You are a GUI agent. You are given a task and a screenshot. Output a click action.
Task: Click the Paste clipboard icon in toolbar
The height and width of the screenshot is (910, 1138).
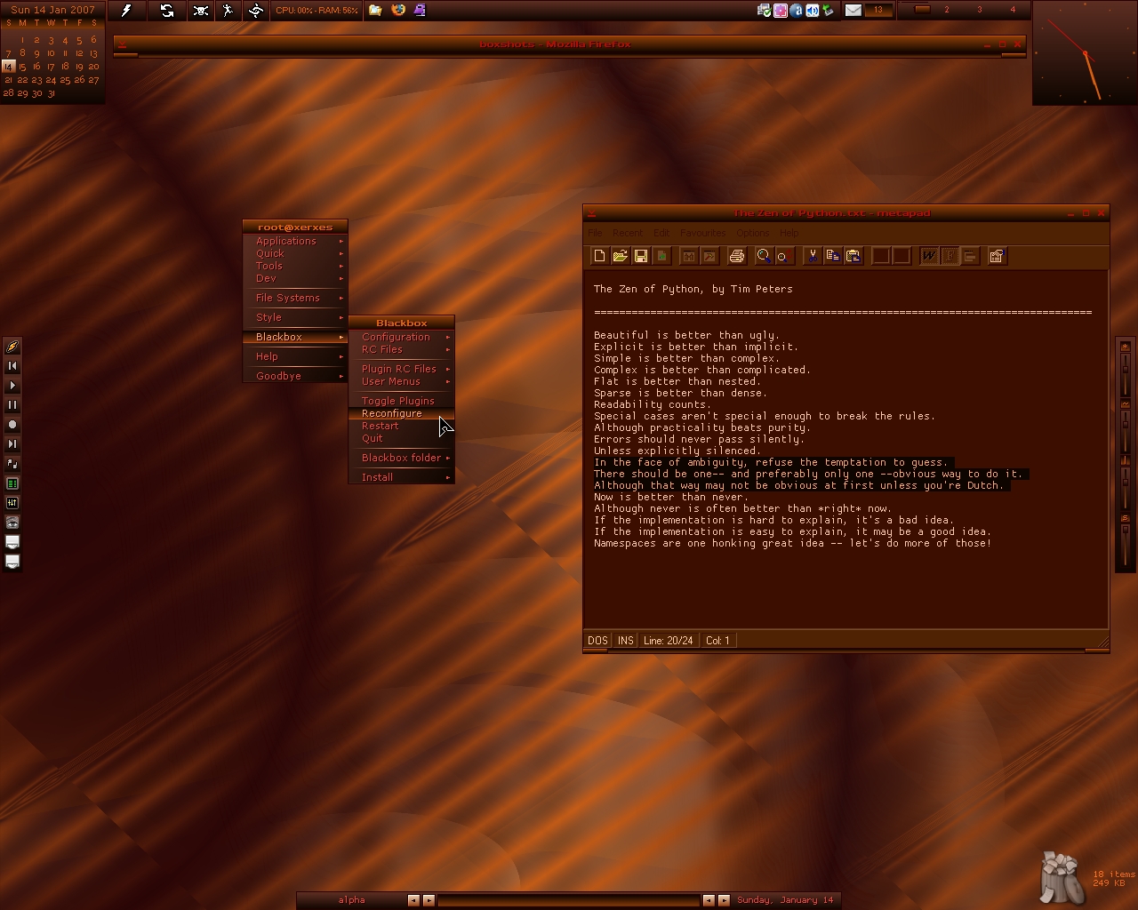coord(853,256)
